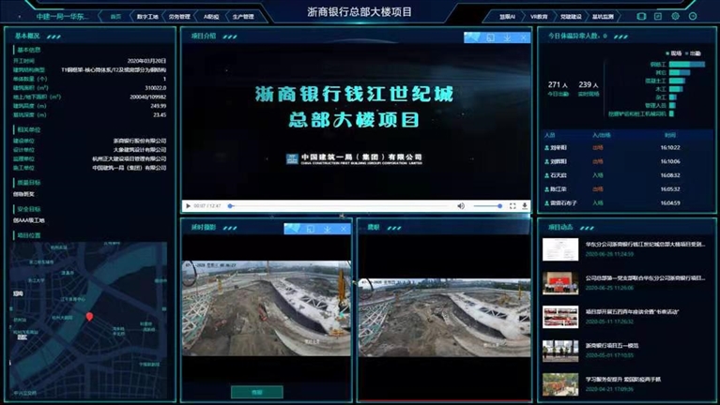Open settings gear in header

coord(676,16)
